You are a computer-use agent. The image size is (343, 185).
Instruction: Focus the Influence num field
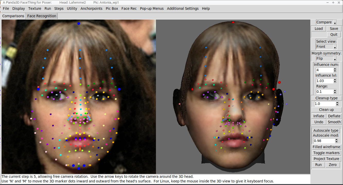pyautogui.click(x=324, y=70)
